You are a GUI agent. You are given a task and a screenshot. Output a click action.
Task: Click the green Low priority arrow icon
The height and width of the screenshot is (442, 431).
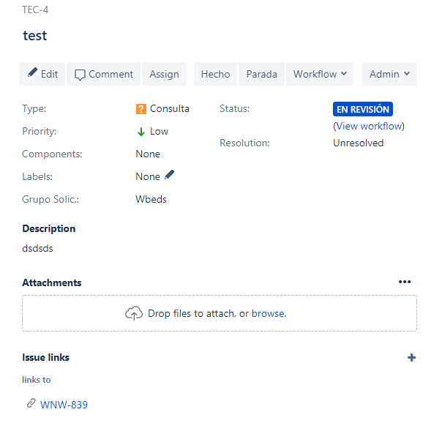(141, 132)
